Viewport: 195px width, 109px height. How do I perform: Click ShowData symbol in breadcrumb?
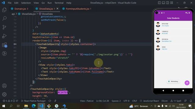click(x=47, y=14)
